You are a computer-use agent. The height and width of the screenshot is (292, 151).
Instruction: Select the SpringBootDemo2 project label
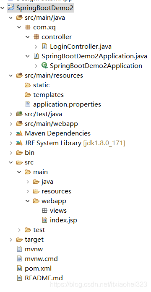(x=45, y=8)
